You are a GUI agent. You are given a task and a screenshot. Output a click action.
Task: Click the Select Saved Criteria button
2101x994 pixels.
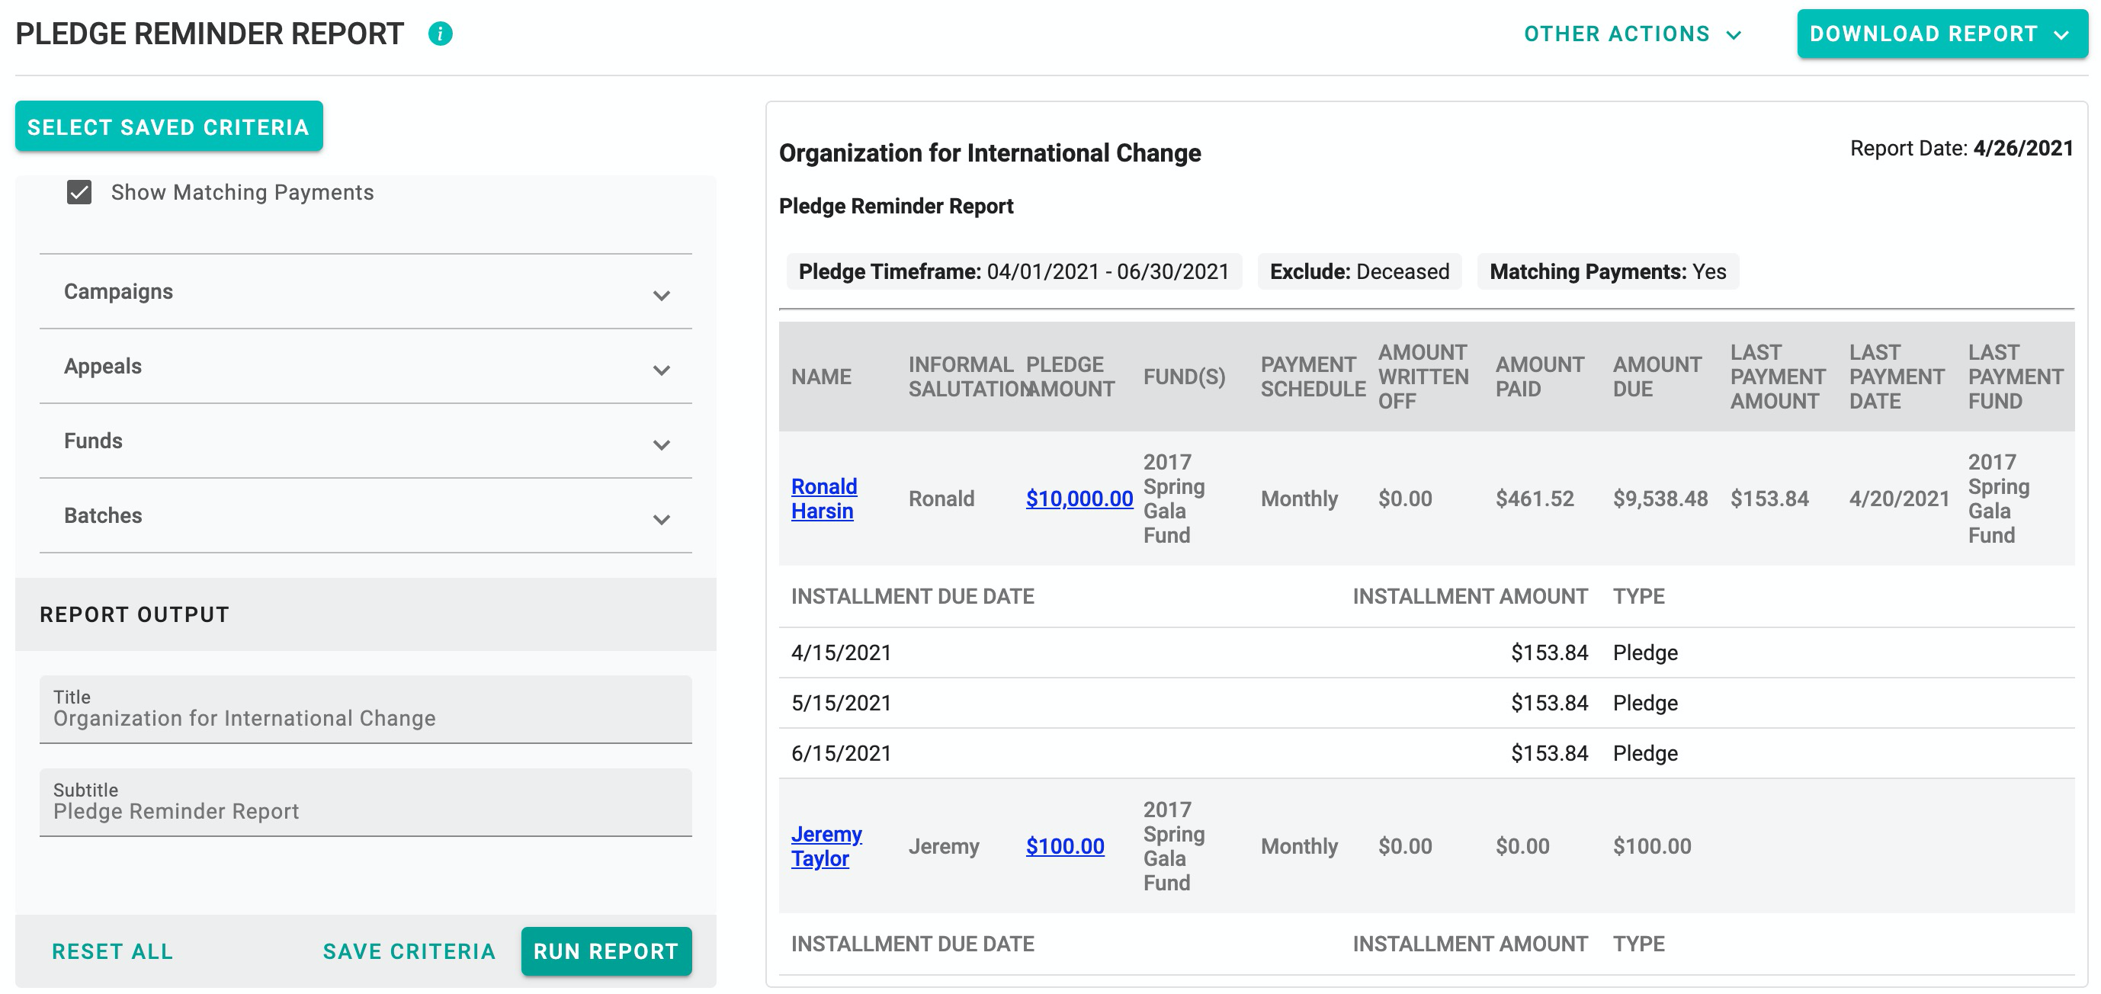click(168, 127)
